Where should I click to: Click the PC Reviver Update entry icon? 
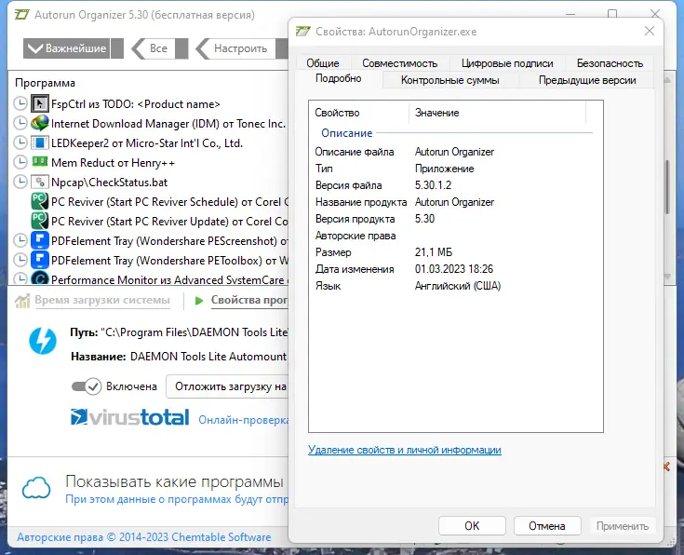(x=40, y=221)
